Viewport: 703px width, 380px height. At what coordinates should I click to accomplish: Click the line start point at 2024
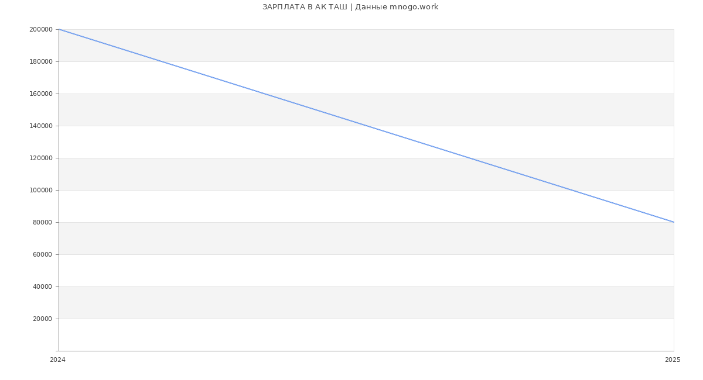pos(59,29)
